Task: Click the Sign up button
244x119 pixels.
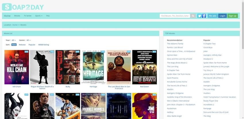Action: pos(233,16)
